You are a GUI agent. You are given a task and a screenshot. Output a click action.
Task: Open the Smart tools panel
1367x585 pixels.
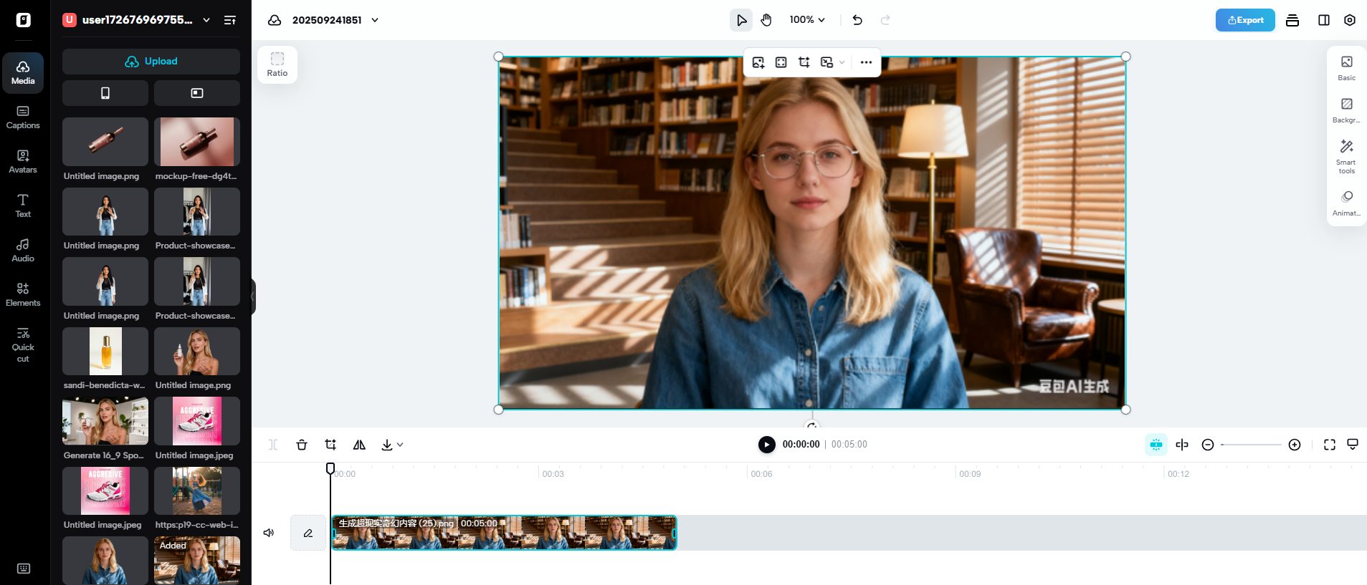tap(1347, 157)
